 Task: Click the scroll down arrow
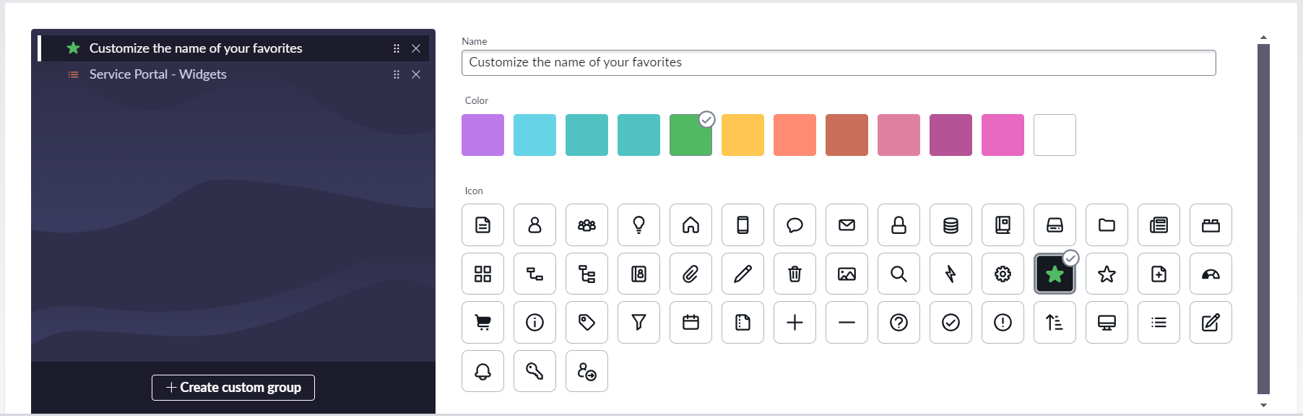pyautogui.click(x=1263, y=406)
